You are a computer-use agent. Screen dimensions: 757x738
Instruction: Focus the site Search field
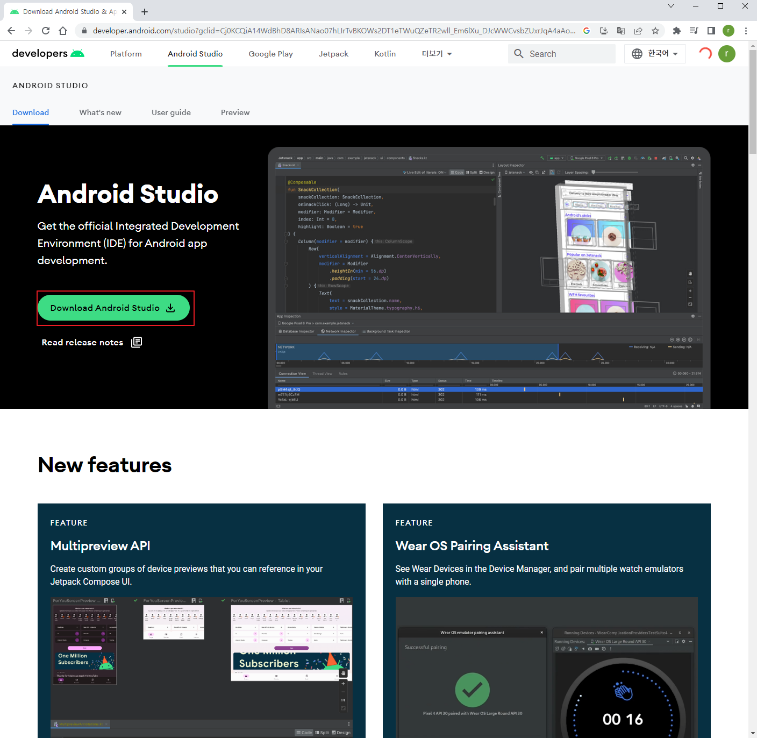point(561,54)
